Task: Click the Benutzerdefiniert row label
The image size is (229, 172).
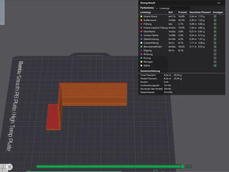Action: point(153,47)
